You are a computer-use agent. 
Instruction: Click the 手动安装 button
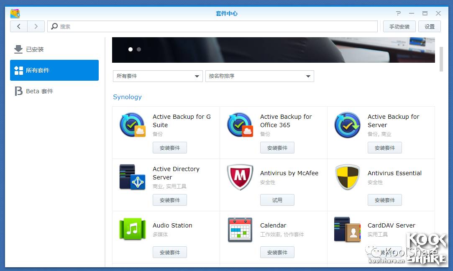coord(399,27)
